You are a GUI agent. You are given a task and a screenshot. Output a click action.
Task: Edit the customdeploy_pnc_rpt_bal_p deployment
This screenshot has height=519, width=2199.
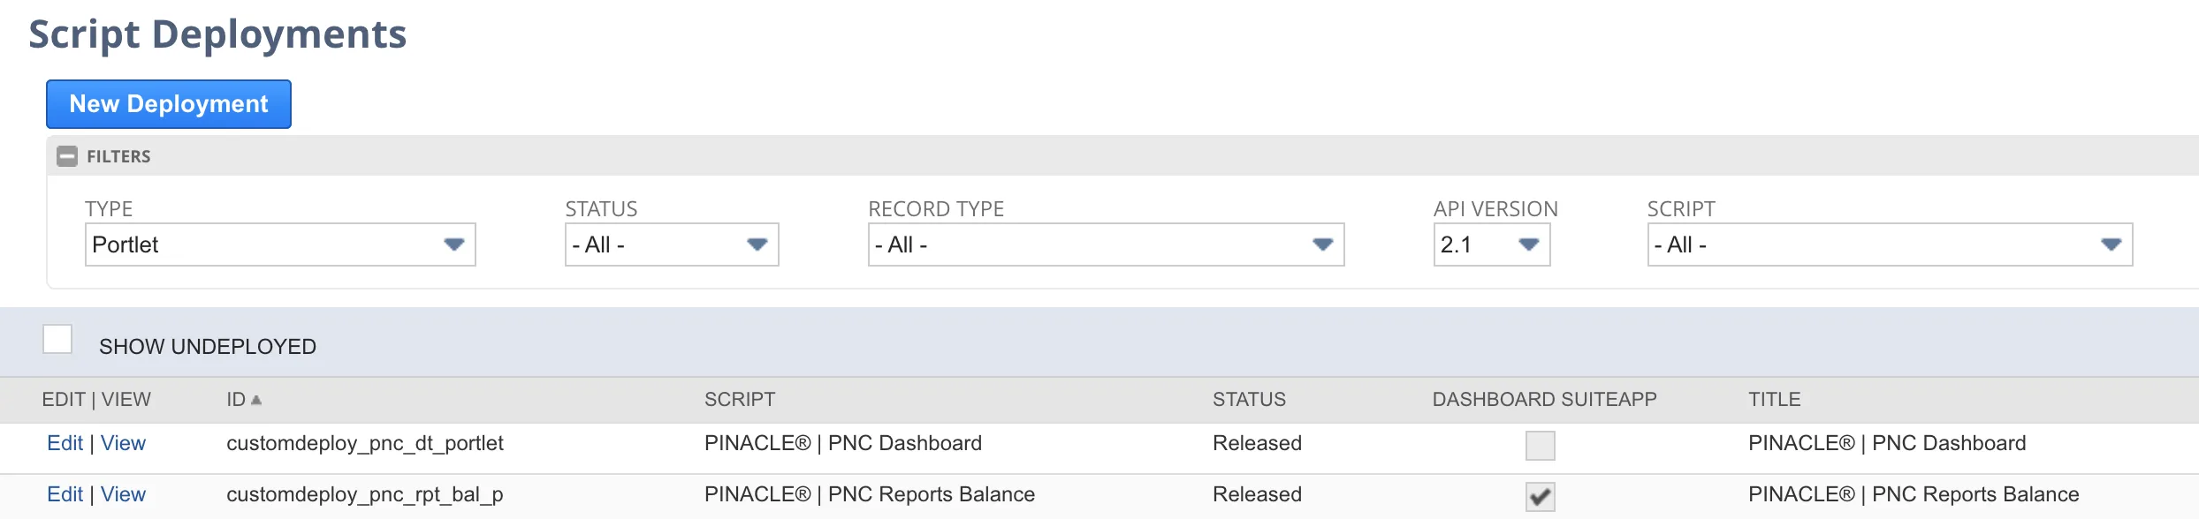click(65, 494)
